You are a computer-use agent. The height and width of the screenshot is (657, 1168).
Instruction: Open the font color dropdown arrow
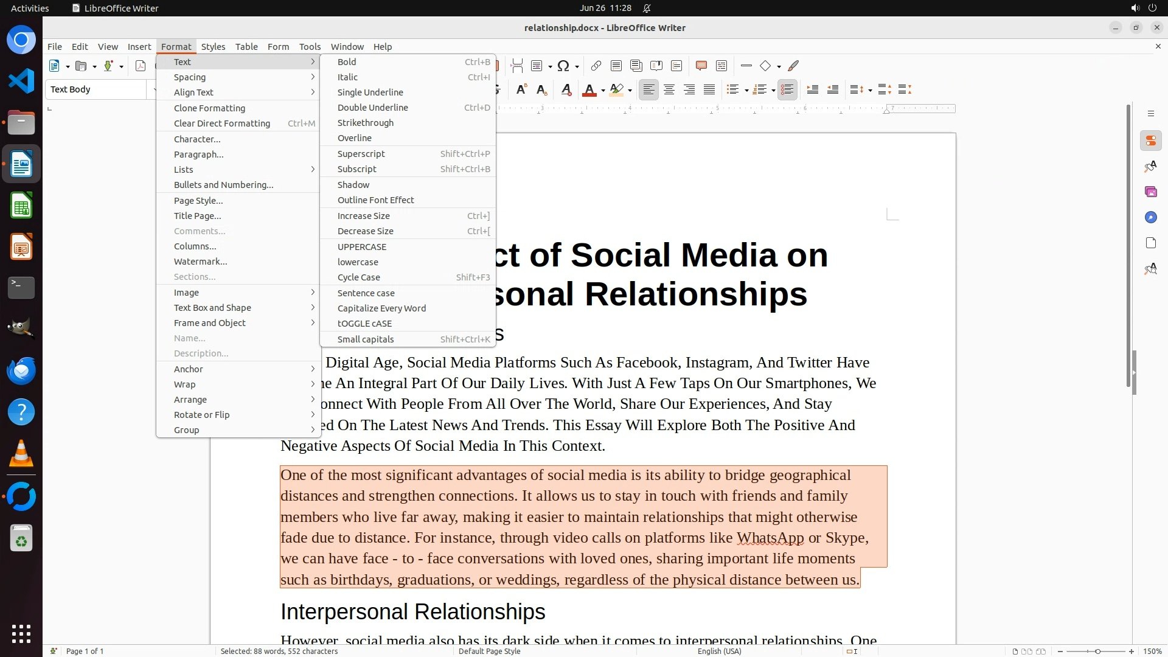point(603,91)
